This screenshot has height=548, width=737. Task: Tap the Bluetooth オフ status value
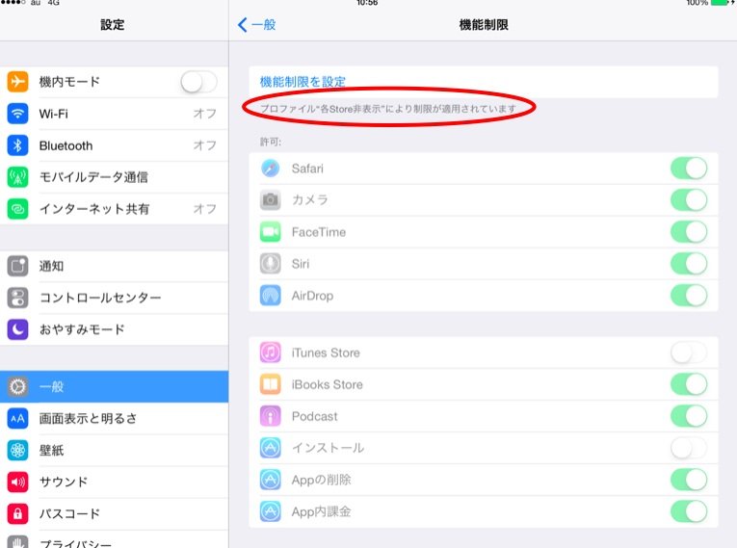[x=205, y=145]
